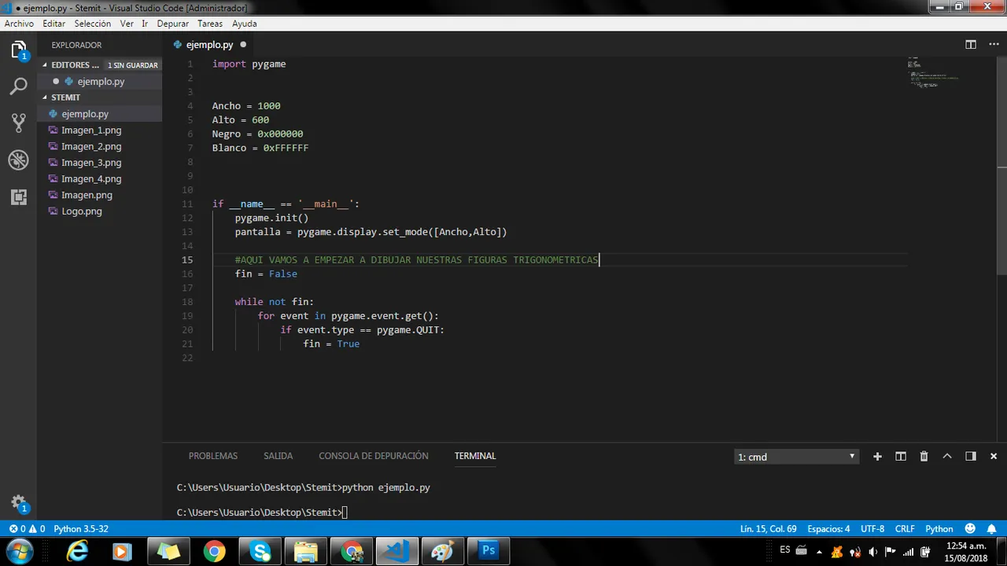Click the editor vertical scrollbar
Viewport: 1007px width, 566px height.
[1001, 165]
